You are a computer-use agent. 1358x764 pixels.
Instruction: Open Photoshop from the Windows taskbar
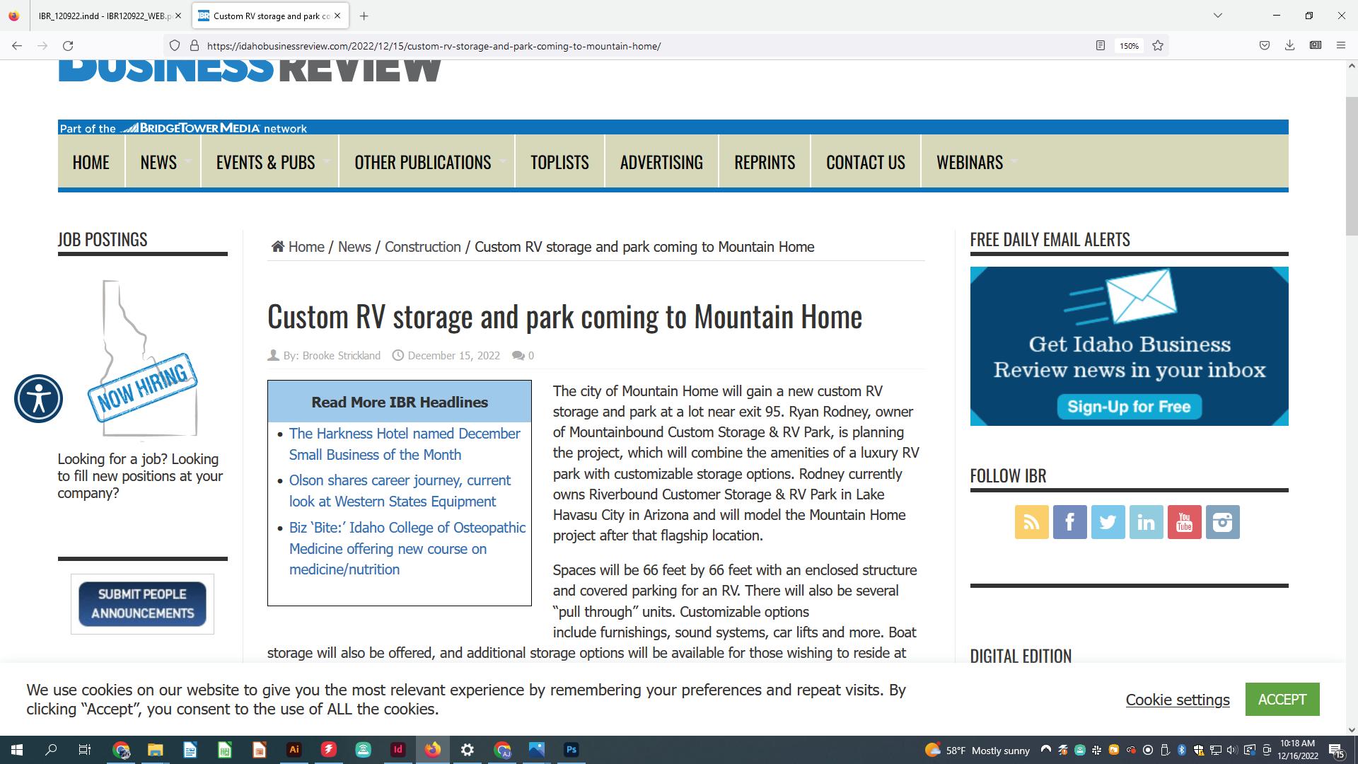(x=571, y=750)
